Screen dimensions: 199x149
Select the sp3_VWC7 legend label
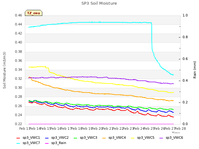tap(31, 143)
